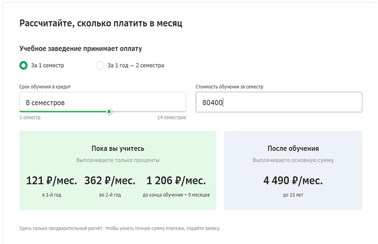Focus the semester cost field with 80400
This screenshot has width=378, height=244.
click(279, 102)
